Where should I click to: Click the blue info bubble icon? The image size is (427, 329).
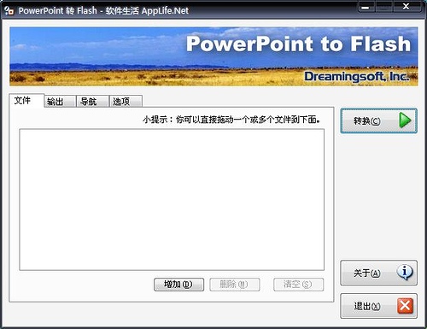(405, 272)
